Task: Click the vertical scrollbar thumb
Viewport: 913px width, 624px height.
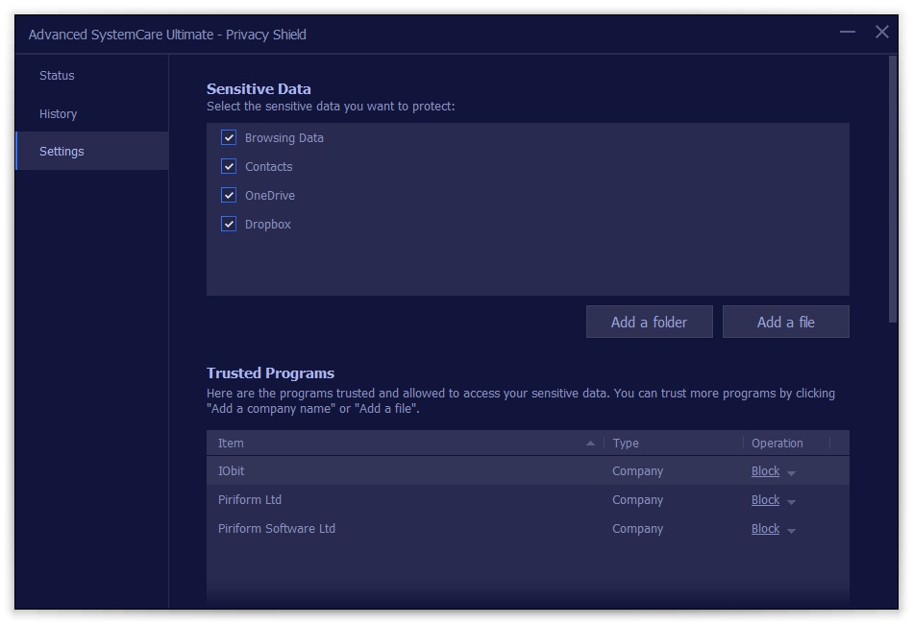Action: [x=893, y=189]
